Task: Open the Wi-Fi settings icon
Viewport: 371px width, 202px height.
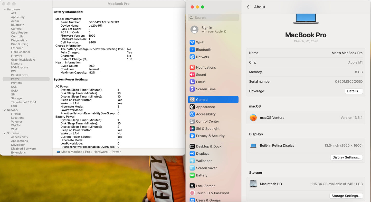Action: pyautogui.click(x=192, y=42)
